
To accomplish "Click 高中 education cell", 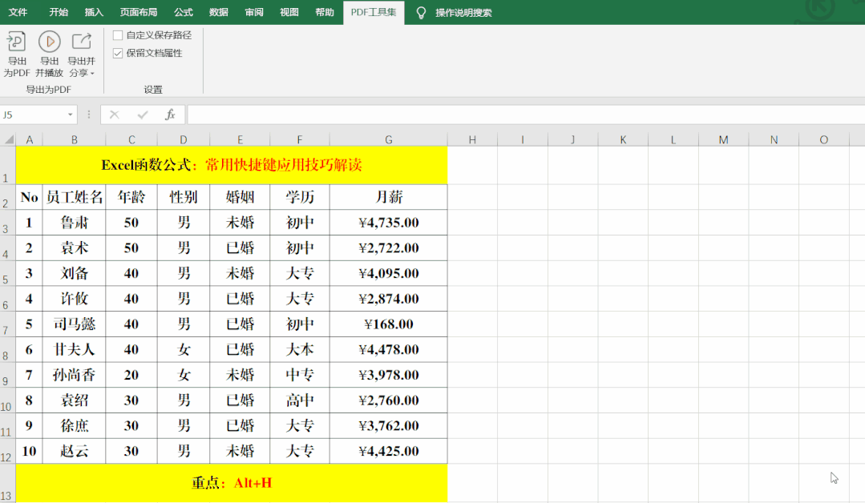I will 300,400.
